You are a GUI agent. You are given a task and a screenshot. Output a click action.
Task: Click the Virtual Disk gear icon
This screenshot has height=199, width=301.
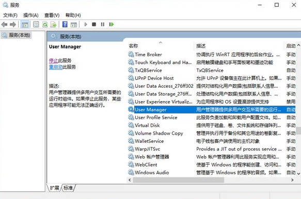tap(131, 125)
